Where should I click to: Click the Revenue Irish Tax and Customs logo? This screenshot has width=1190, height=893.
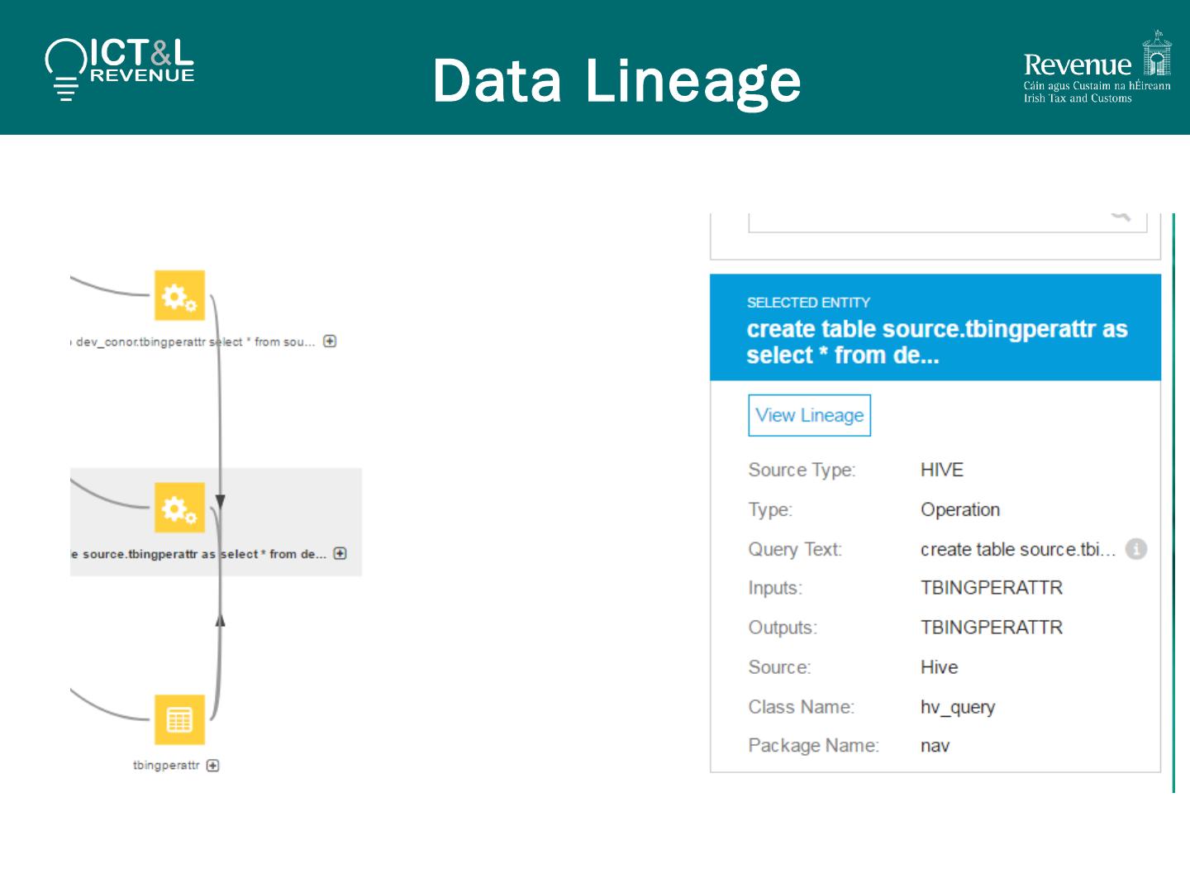tap(1097, 68)
